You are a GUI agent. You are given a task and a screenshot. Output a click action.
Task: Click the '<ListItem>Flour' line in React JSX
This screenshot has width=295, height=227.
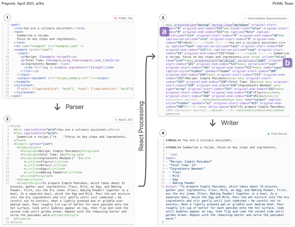[x=46, y=162]
